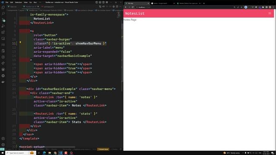Open the Accounts icon in activity bar
This screenshot has height=155, width=276.
[x=3, y=139]
